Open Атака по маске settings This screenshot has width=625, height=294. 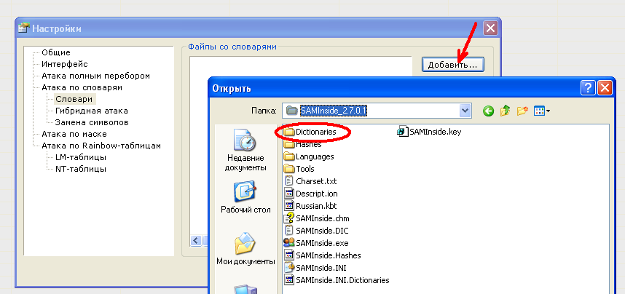pyautogui.click(x=74, y=134)
